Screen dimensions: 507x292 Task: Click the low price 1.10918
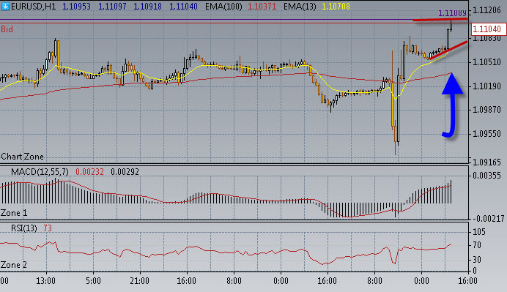(x=147, y=7)
